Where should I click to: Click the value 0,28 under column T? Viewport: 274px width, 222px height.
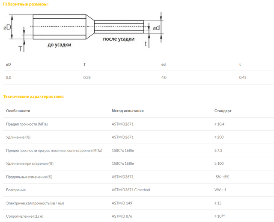coord(87,77)
